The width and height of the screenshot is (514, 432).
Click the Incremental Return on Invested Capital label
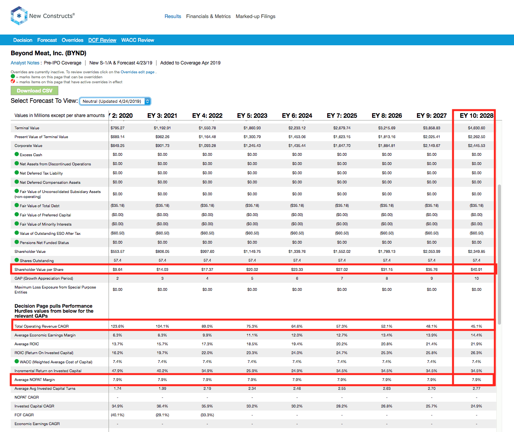point(48,371)
